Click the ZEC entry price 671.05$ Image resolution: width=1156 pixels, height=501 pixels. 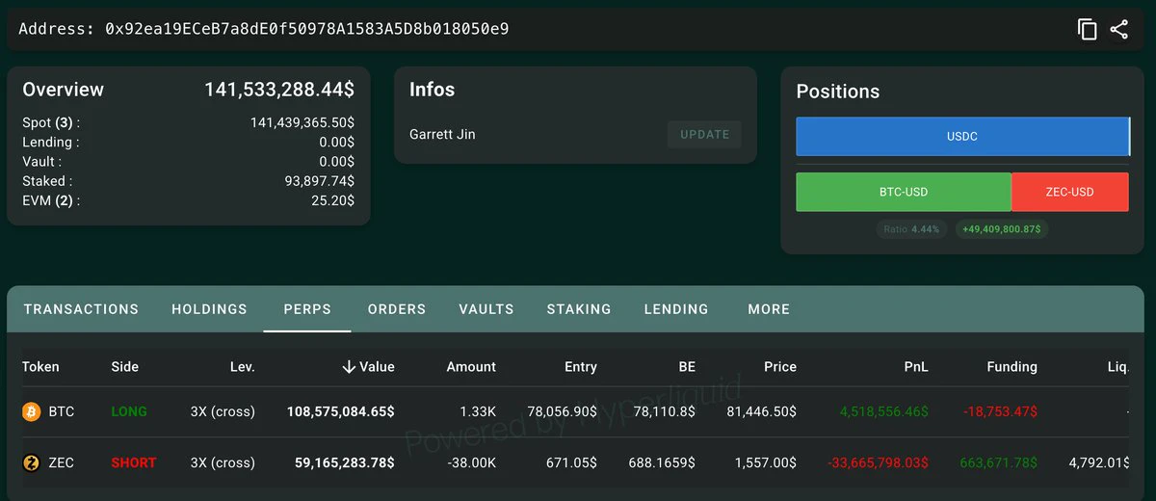(569, 463)
